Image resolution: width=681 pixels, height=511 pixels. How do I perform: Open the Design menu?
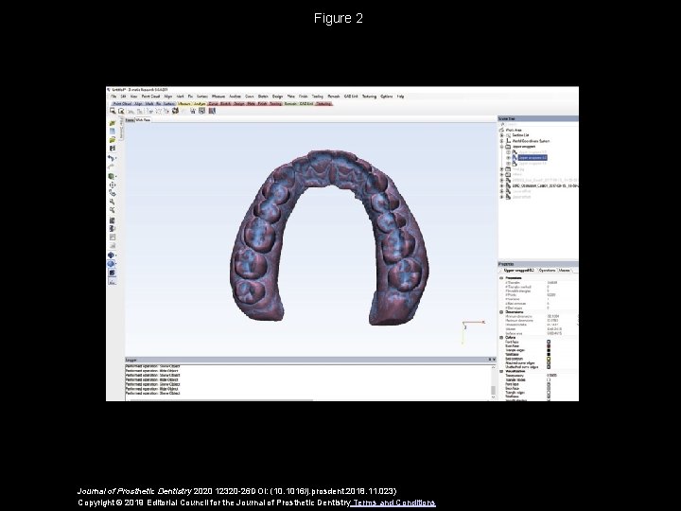pyautogui.click(x=277, y=97)
